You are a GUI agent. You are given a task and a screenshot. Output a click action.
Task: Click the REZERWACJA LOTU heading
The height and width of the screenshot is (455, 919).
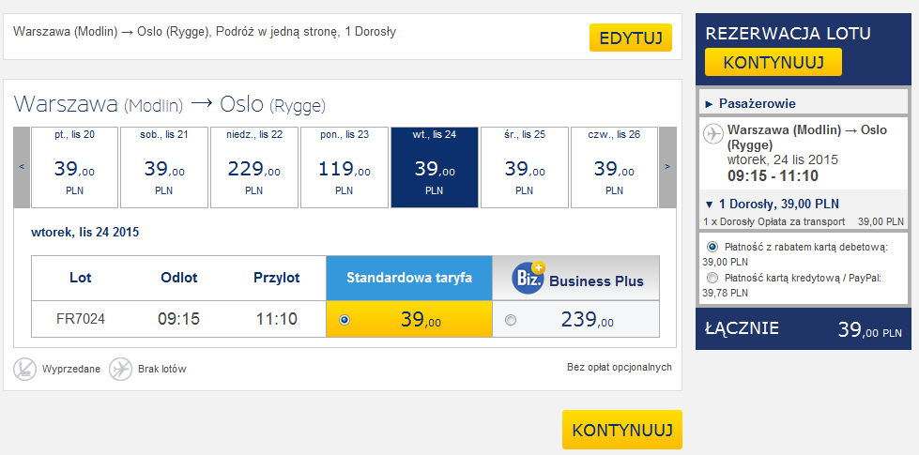pos(788,34)
